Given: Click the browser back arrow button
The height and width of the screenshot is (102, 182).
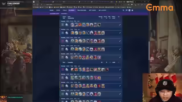Looking at the screenshot, I should 34,5.
